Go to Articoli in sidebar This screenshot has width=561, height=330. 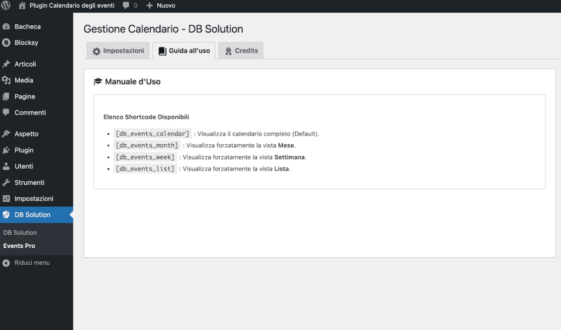click(x=25, y=64)
